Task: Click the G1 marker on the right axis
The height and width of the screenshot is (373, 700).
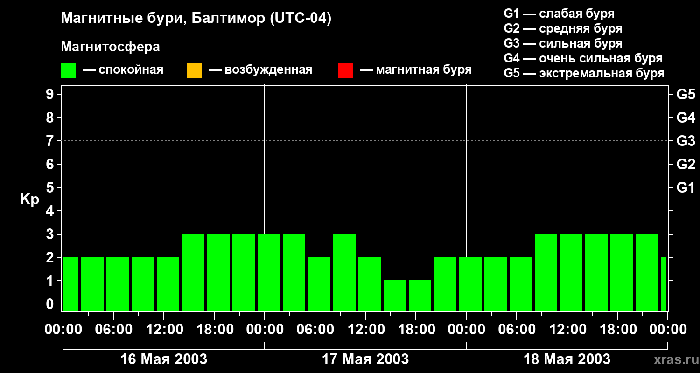Action: click(686, 187)
